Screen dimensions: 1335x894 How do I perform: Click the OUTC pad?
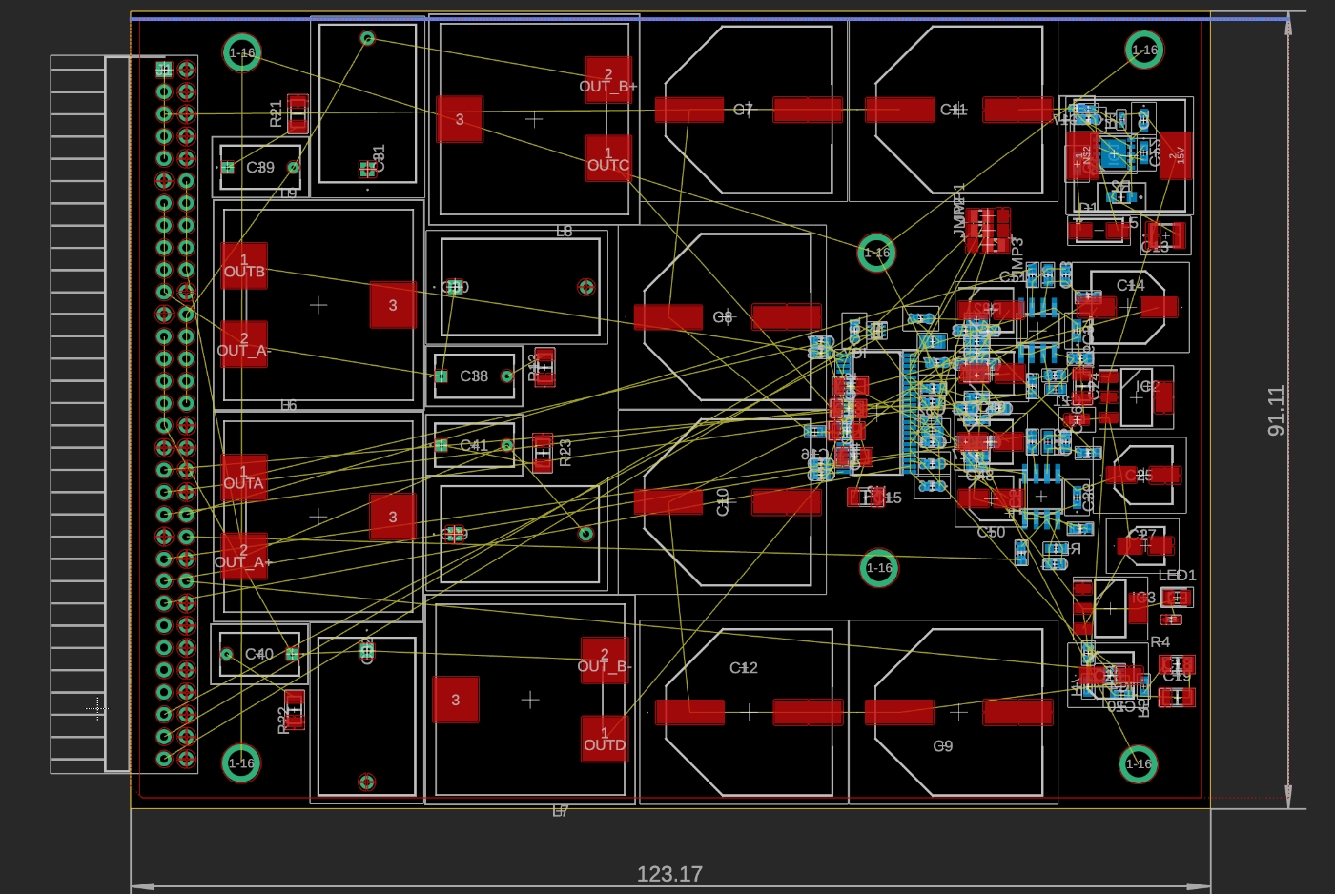pos(607,159)
